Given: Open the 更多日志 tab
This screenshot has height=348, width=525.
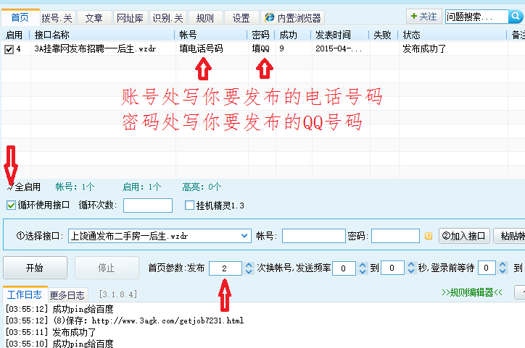Looking at the screenshot, I should coord(67,295).
